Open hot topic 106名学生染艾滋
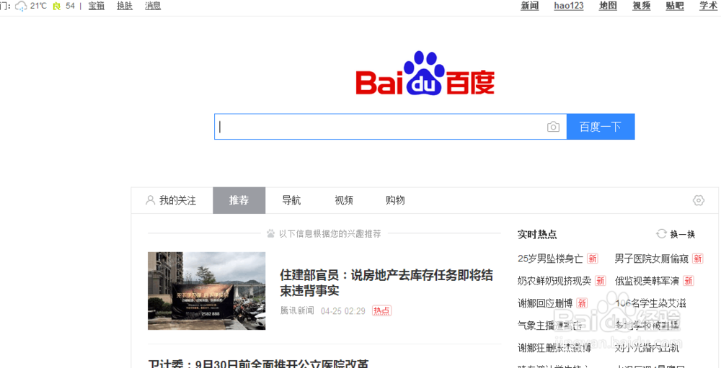The height and width of the screenshot is (368, 721). (650, 303)
